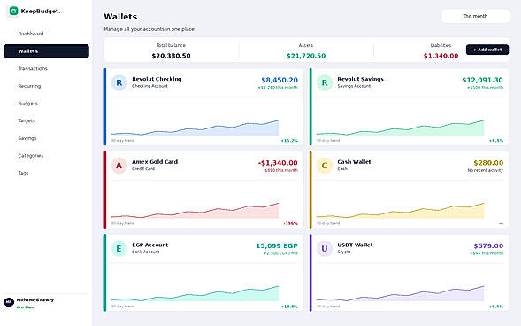Click the $12,091.30 balance amount
521x326 pixels.
(482, 80)
